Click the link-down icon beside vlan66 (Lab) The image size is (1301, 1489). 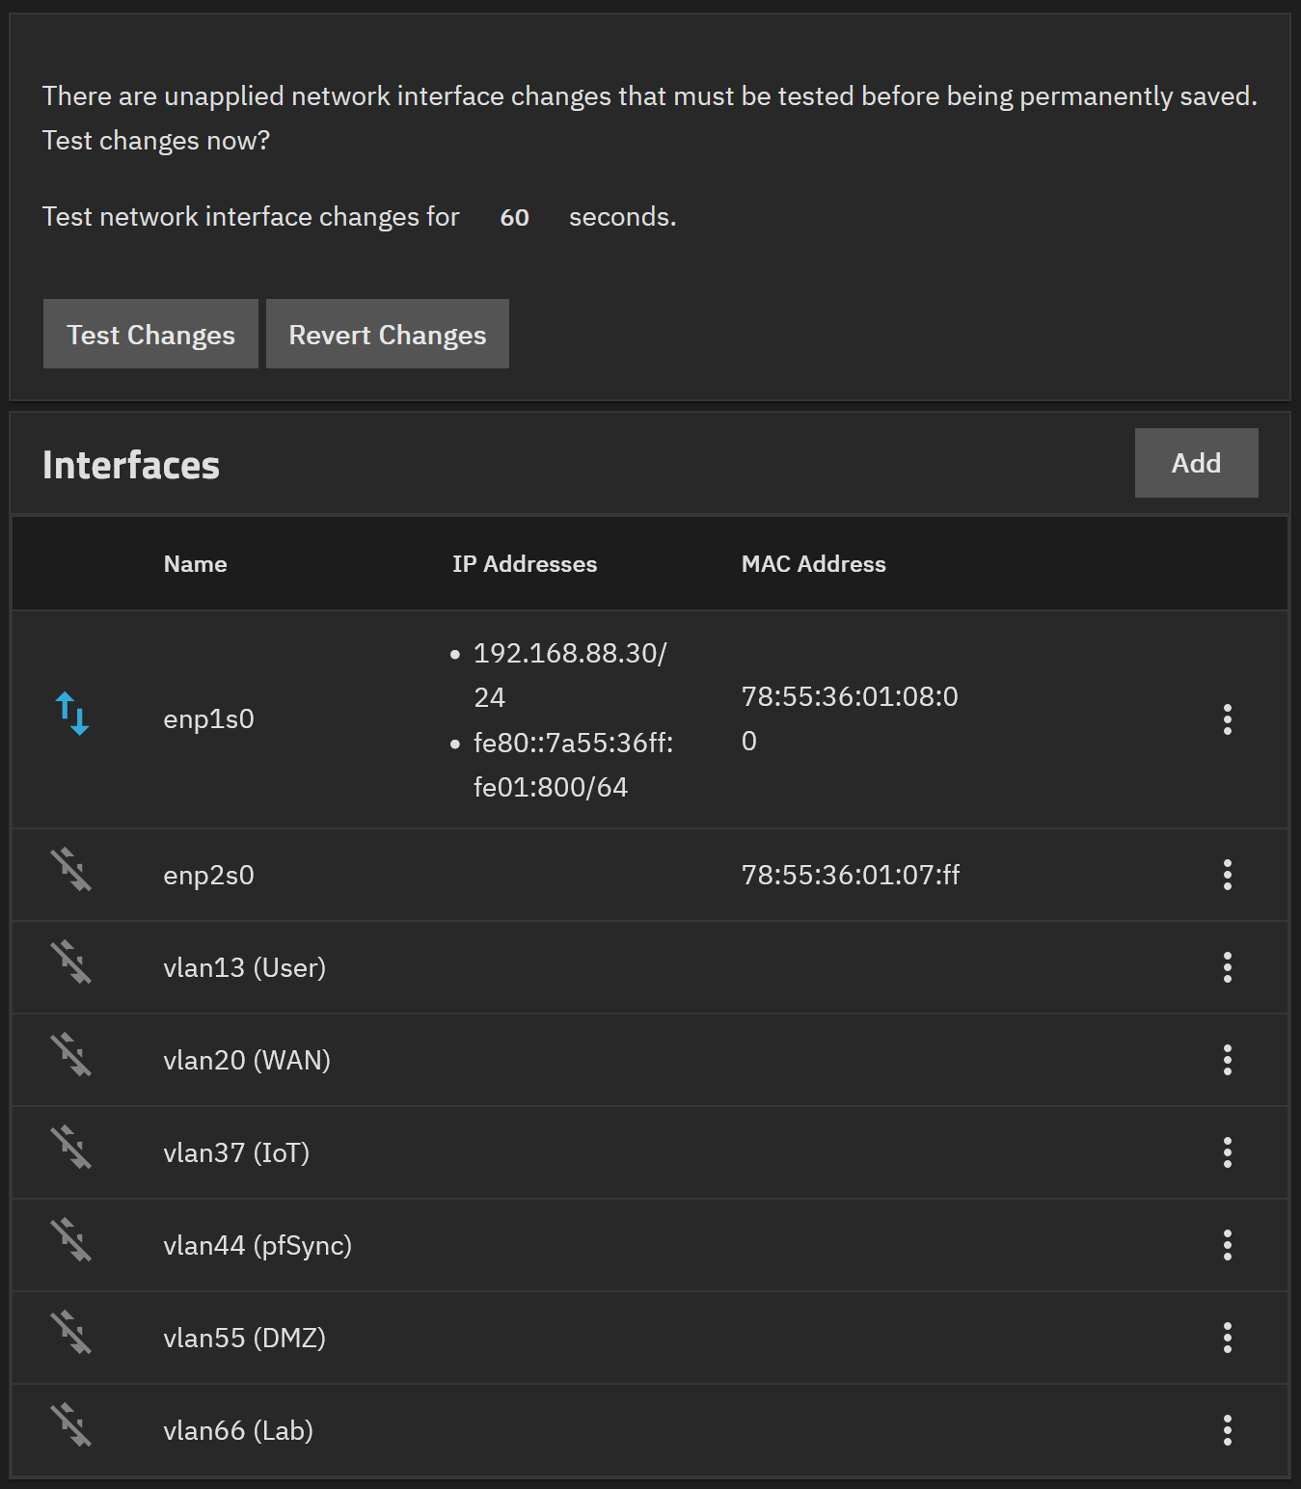coord(71,1424)
